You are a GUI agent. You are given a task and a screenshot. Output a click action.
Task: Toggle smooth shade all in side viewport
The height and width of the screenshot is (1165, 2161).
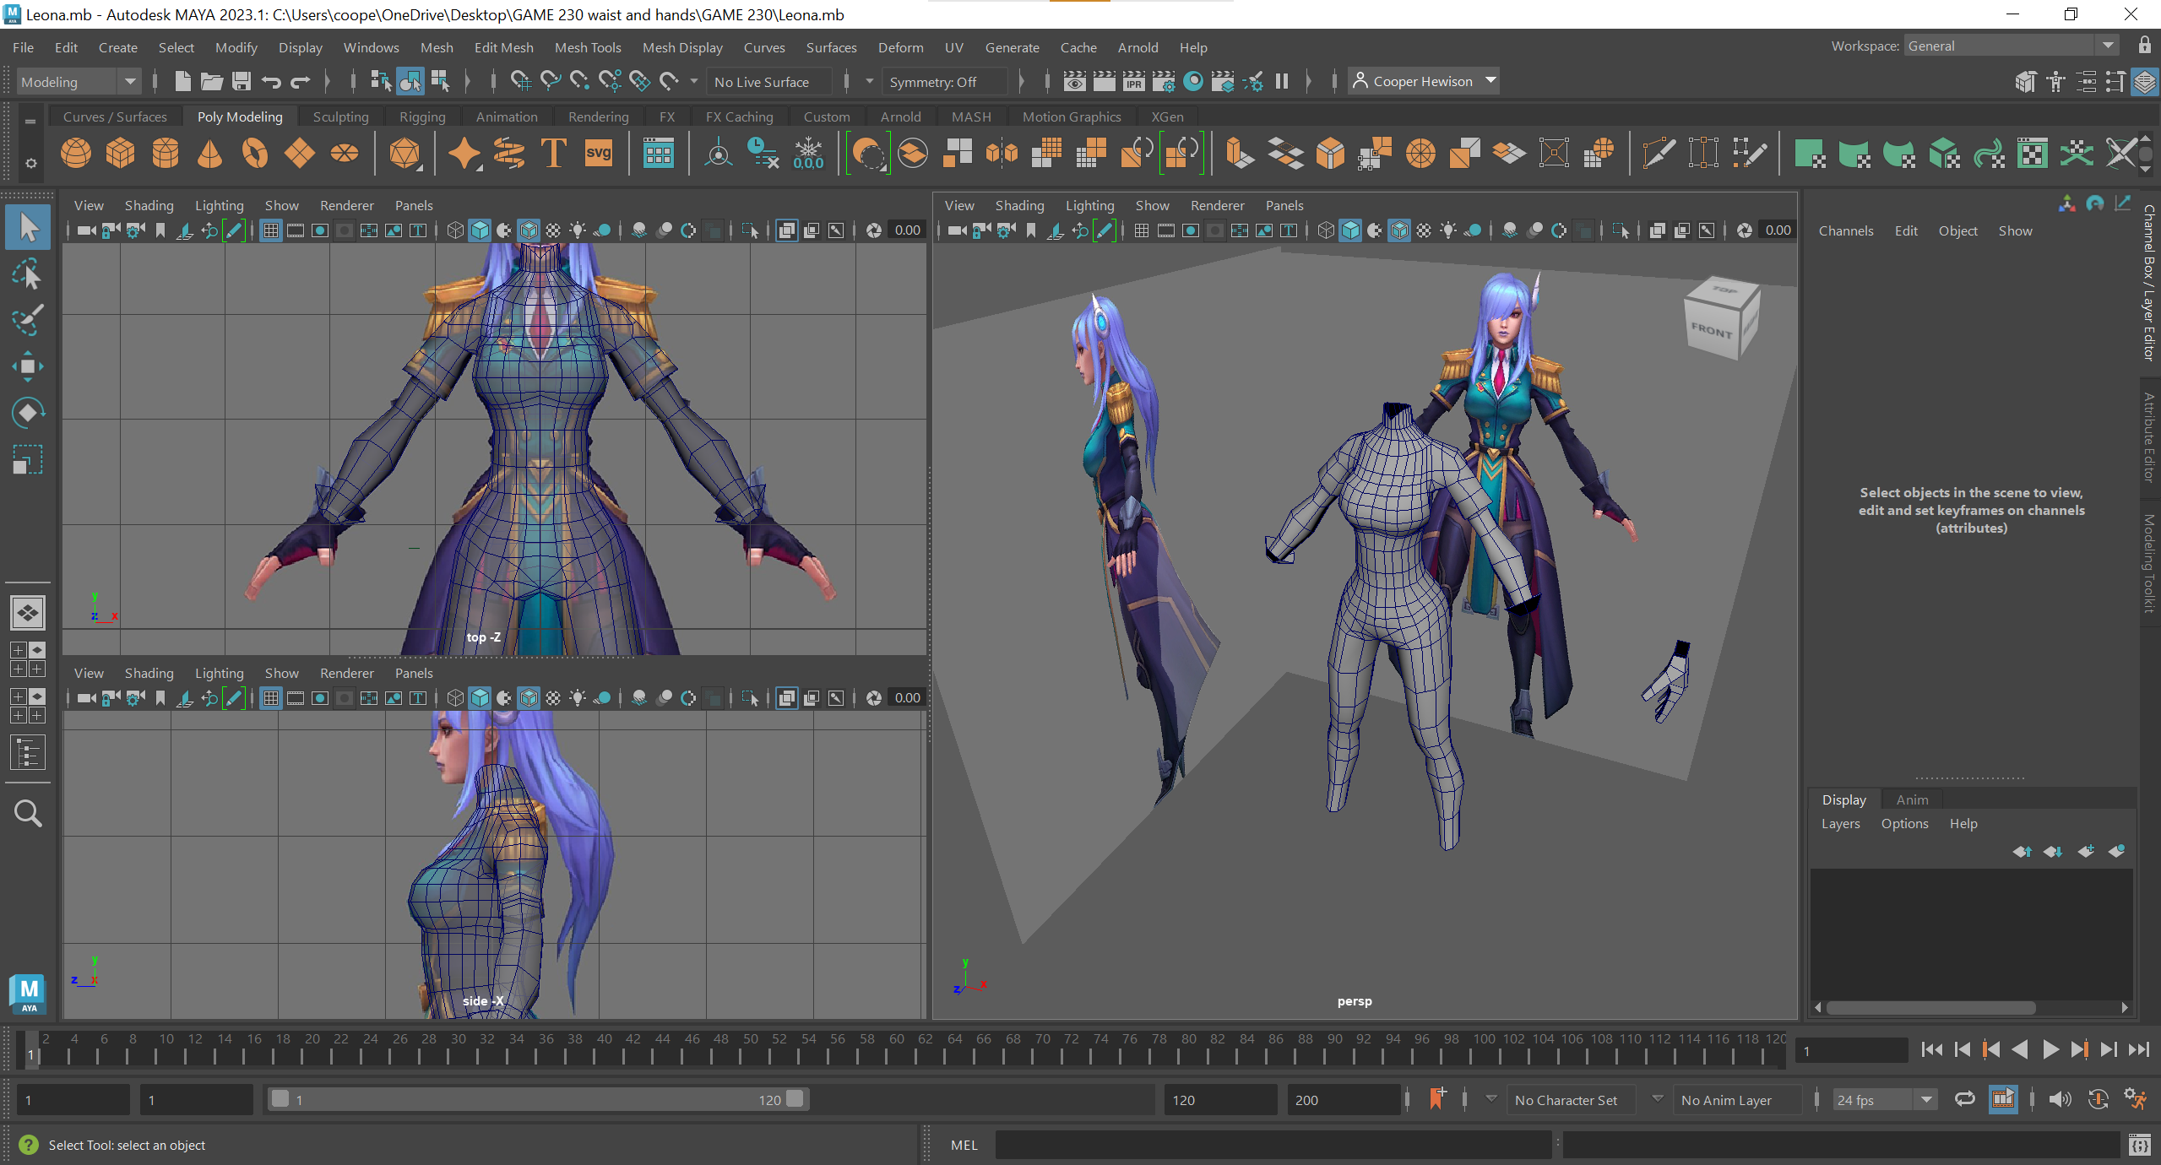coord(480,698)
